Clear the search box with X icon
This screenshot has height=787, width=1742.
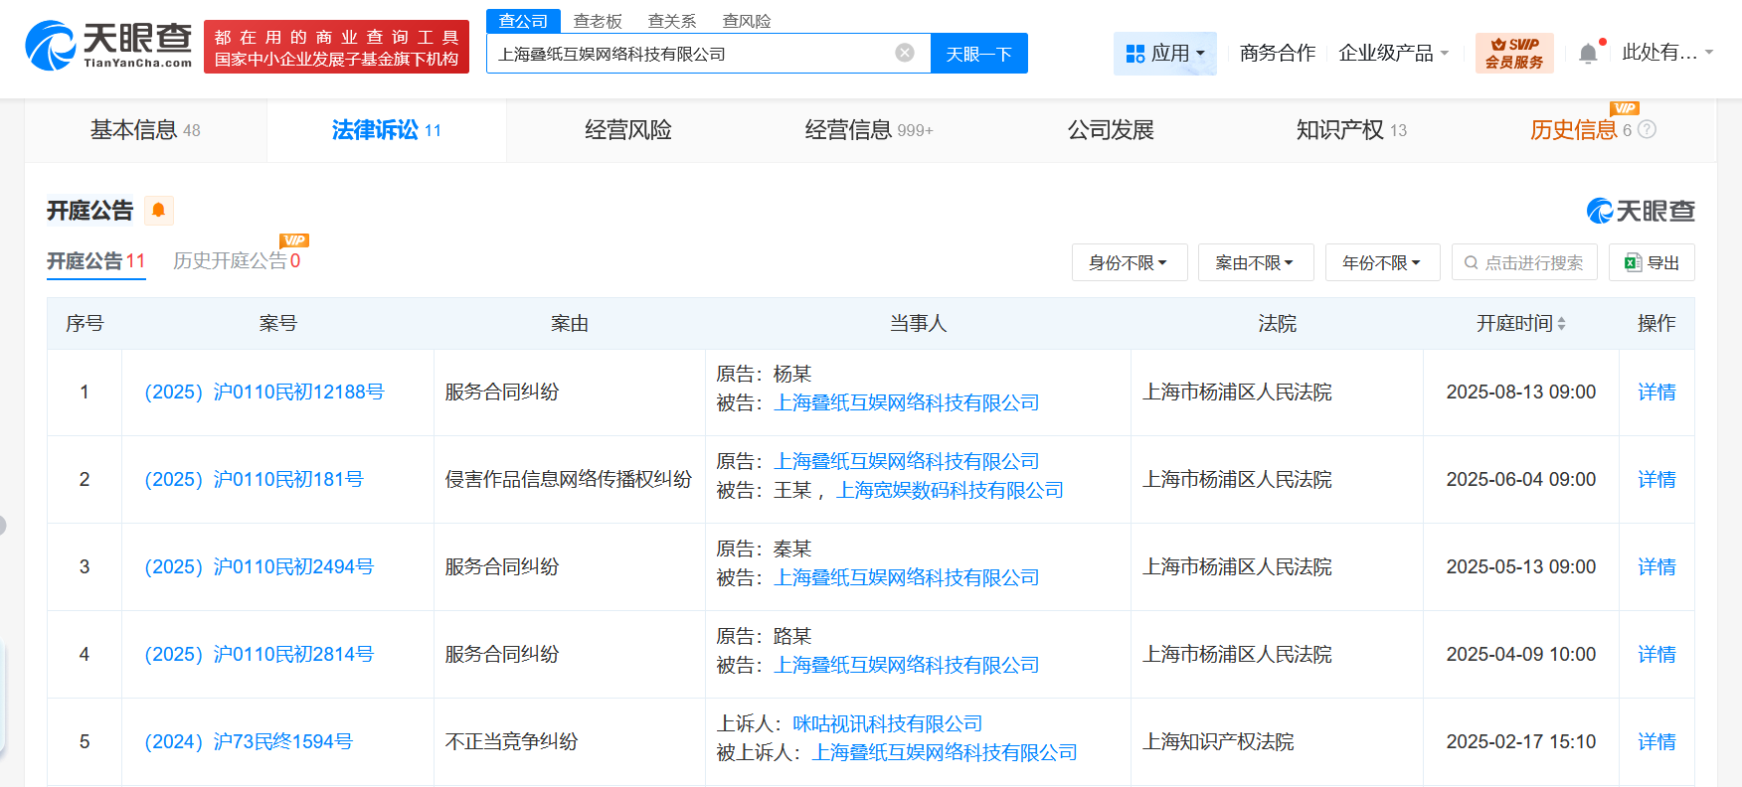tap(904, 53)
